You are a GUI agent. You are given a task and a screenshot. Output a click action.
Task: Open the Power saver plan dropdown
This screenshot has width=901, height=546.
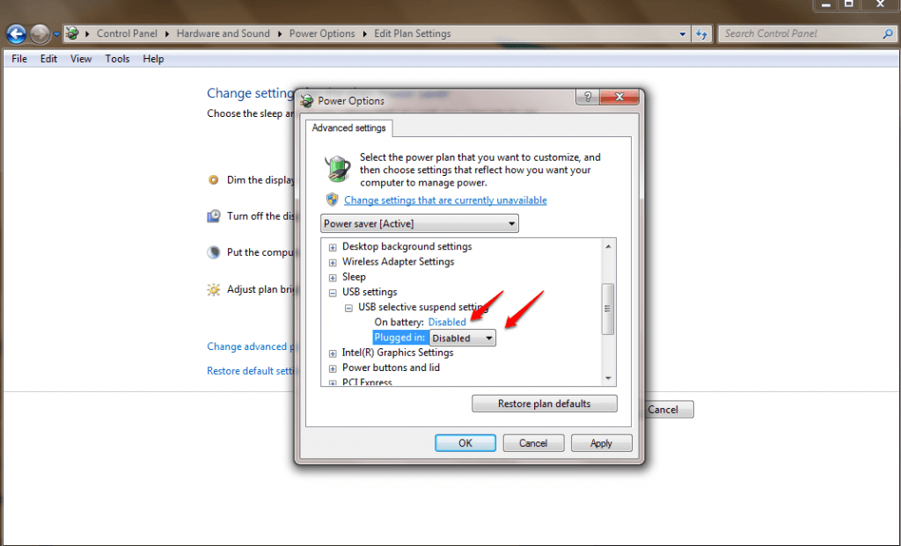point(421,224)
